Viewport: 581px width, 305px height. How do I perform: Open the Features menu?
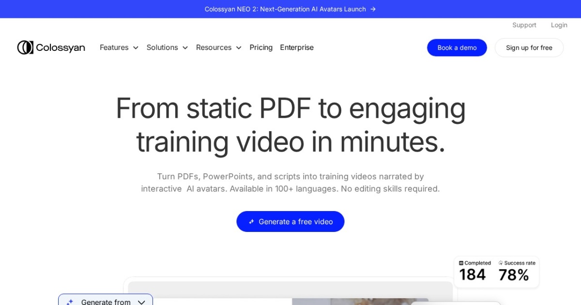(114, 47)
